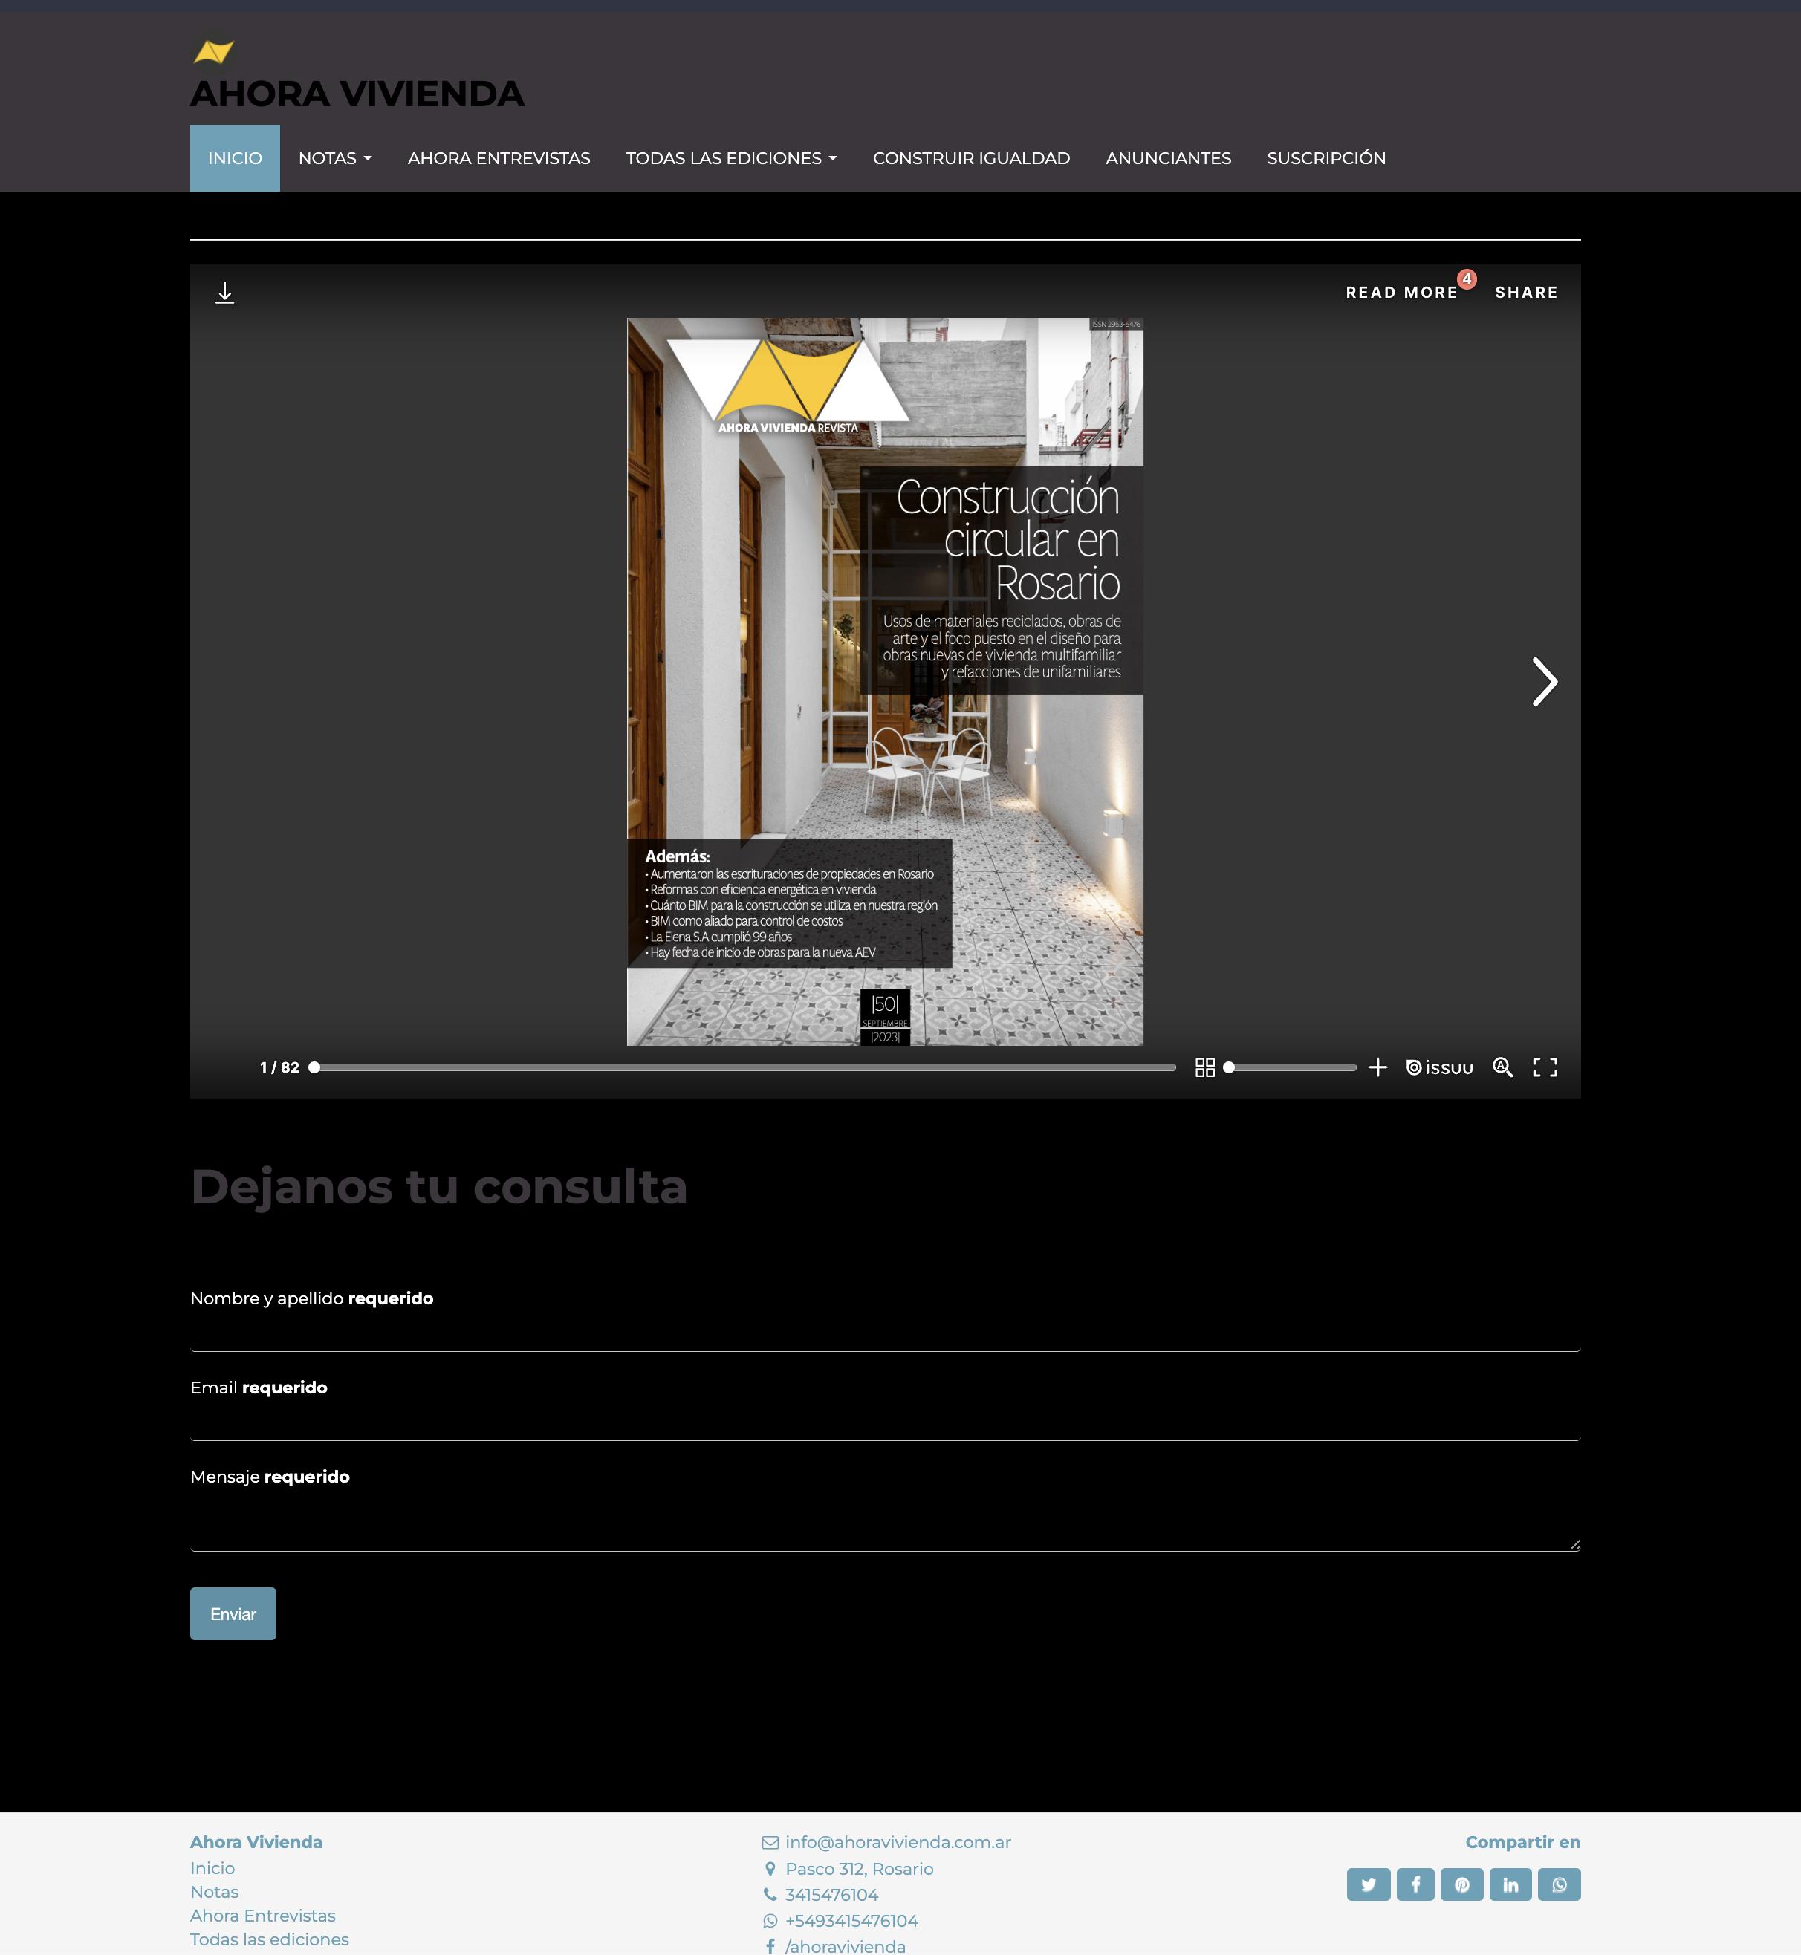The height and width of the screenshot is (1955, 1801).
Task: Focus the Nombre y apellido input field
Action: [884, 1332]
